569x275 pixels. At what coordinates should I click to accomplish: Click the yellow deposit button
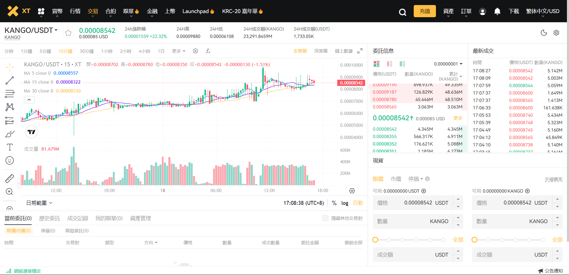(425, 11)
